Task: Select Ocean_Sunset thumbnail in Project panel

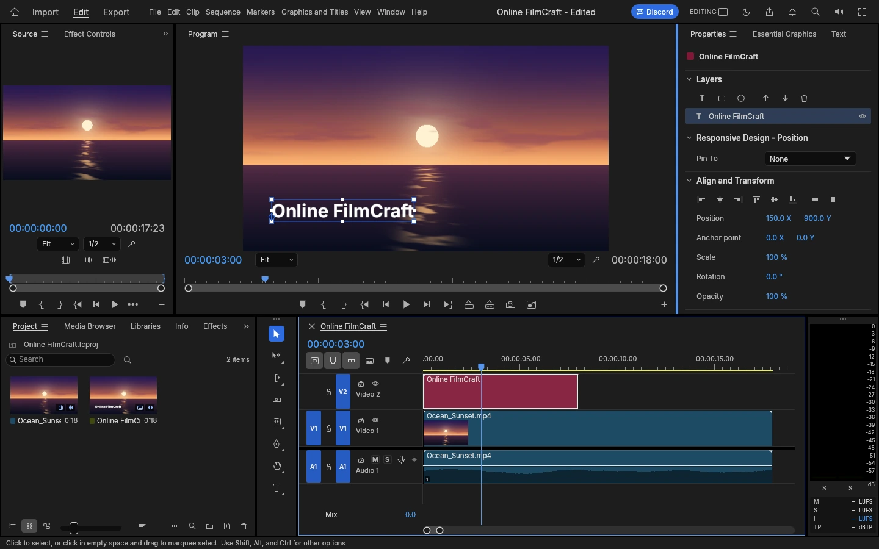Action: [x=44, y=395]
